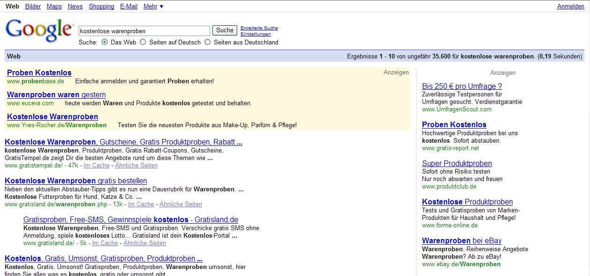Screen dimensions: 590x276
Task: Focus the search box containing 'kostenlose warenproben'
Action: point(144,31)
